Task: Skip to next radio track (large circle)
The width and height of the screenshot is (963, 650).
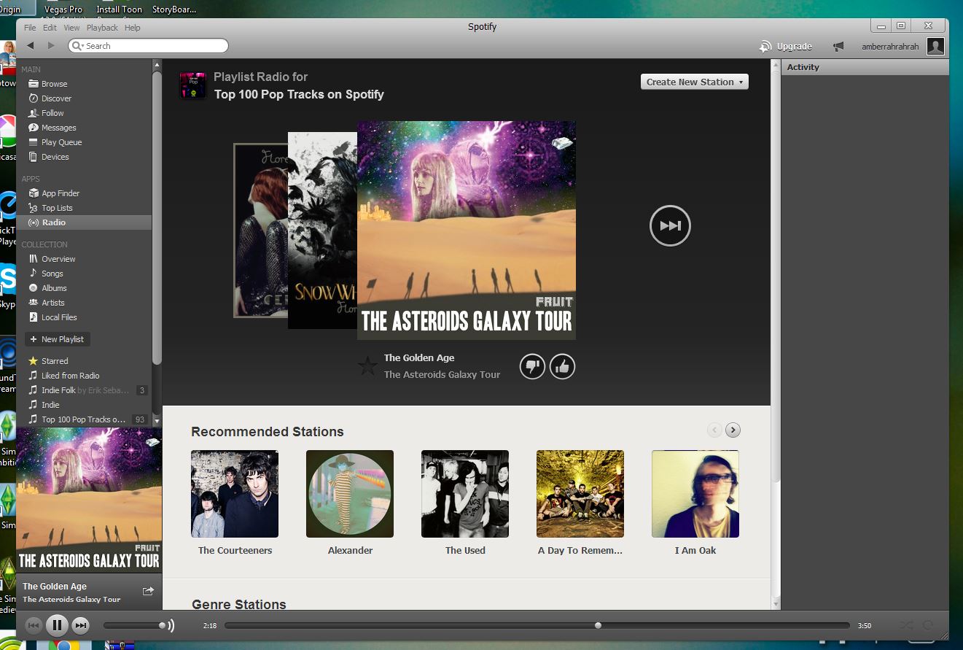Action: click(669, 226)
